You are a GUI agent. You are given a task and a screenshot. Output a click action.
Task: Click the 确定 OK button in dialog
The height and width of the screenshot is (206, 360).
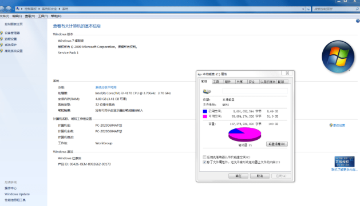click(238, 176)
